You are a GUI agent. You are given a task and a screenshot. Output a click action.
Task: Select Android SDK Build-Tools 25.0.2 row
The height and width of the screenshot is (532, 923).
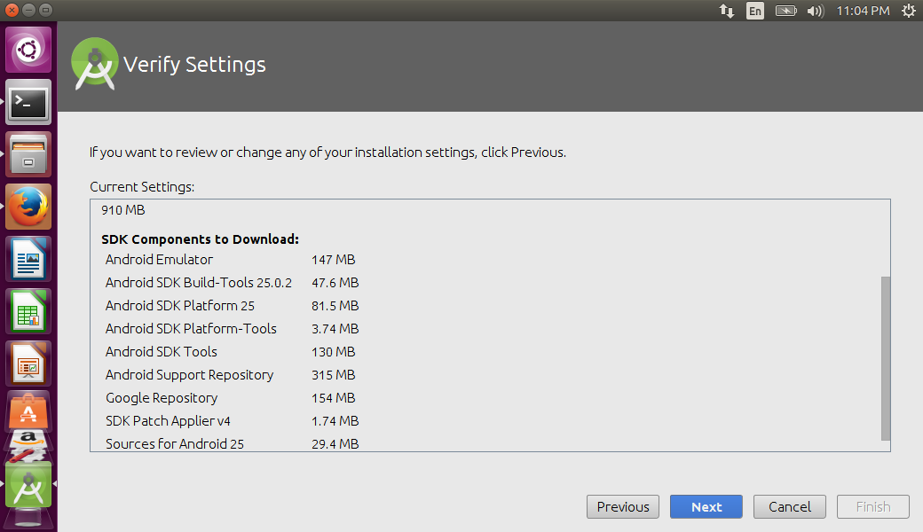click(x=232, y=283)
